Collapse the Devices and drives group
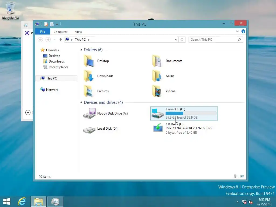Viewport: 276px width, 207px height. coord(81,102)
